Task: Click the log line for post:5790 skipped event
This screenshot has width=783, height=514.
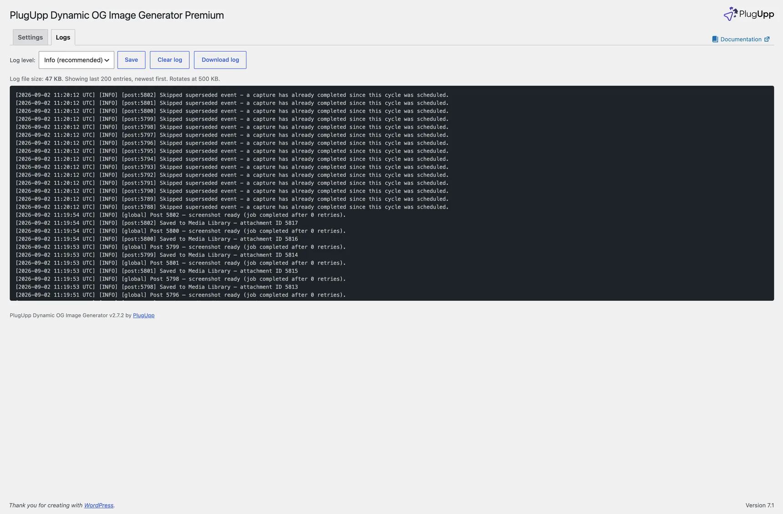Action: tap(232, 191)
